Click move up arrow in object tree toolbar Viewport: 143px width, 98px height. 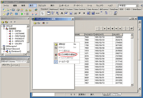click(x=11, y=22)
